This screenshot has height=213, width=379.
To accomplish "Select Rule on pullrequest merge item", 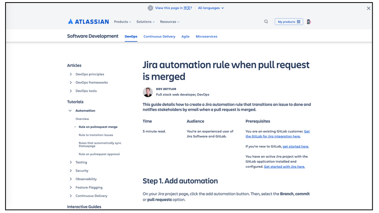I will point(98,127).
